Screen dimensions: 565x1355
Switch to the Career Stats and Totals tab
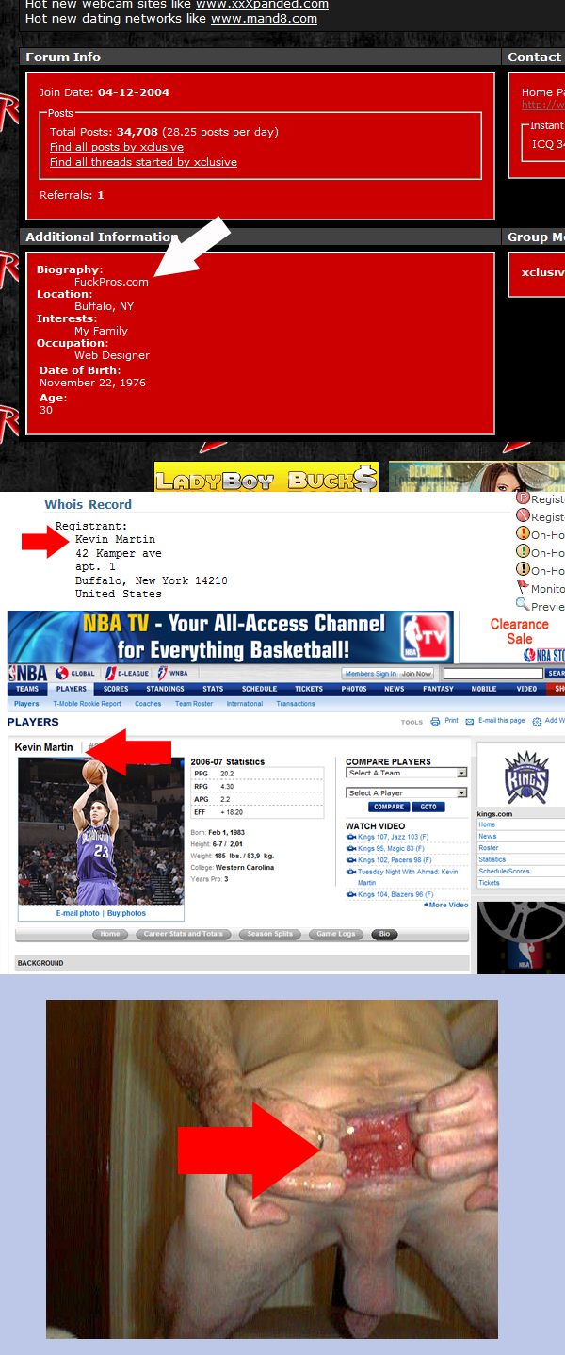[x=183, y=934]
